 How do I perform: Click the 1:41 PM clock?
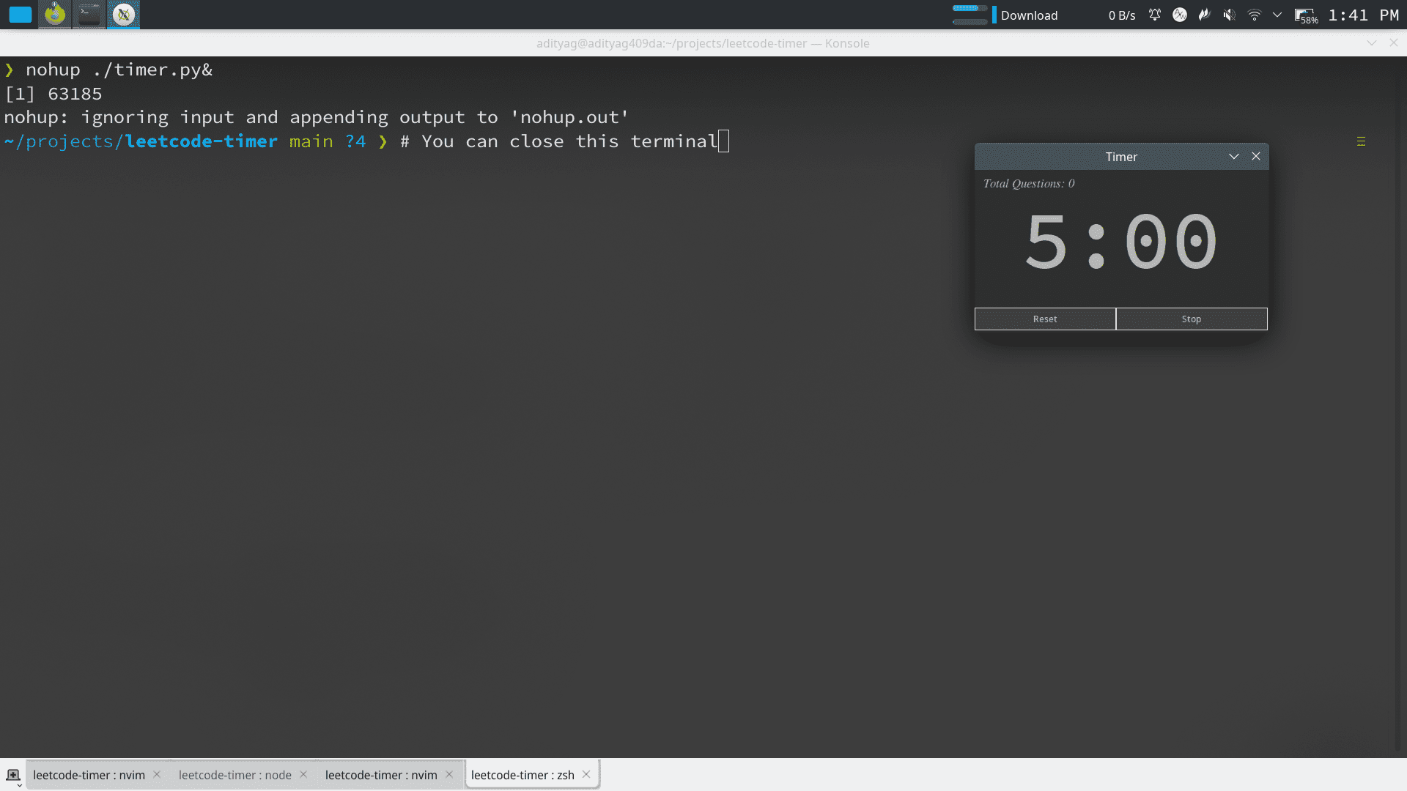(x=1363, y=15)
